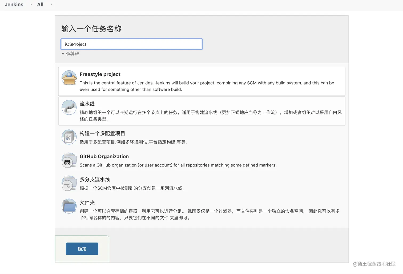
Task: Click the 流水线 description starting 精心地组织
Action: [211, 116]
